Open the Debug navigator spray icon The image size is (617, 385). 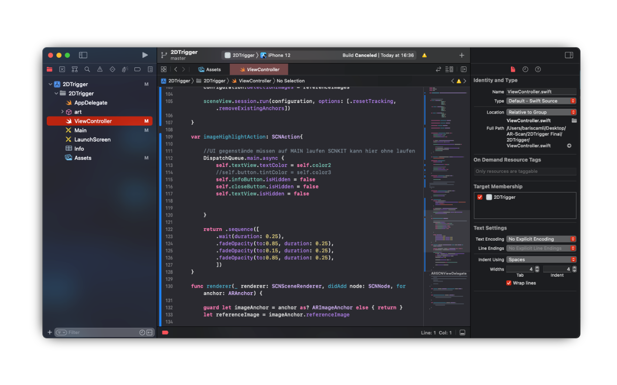point(125,69)
